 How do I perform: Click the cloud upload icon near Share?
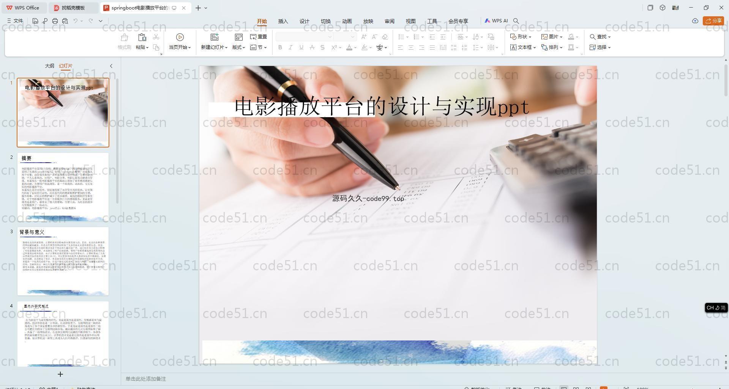[x=695, y=21]
